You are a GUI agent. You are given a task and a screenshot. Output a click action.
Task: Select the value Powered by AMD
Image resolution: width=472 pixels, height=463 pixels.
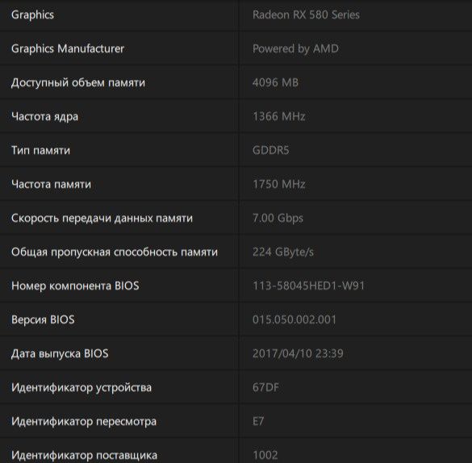tap(295, 48)
